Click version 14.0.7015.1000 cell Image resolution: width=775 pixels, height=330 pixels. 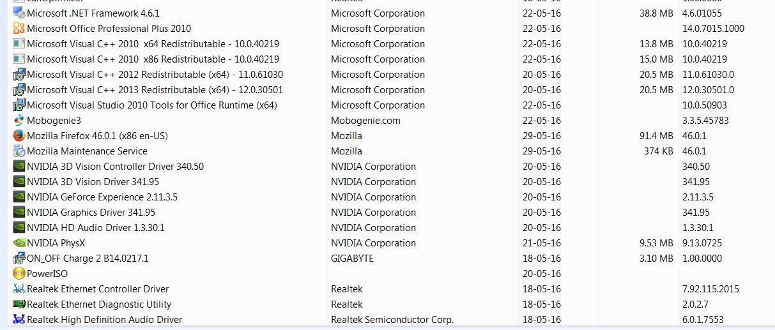tap(713, 28)
